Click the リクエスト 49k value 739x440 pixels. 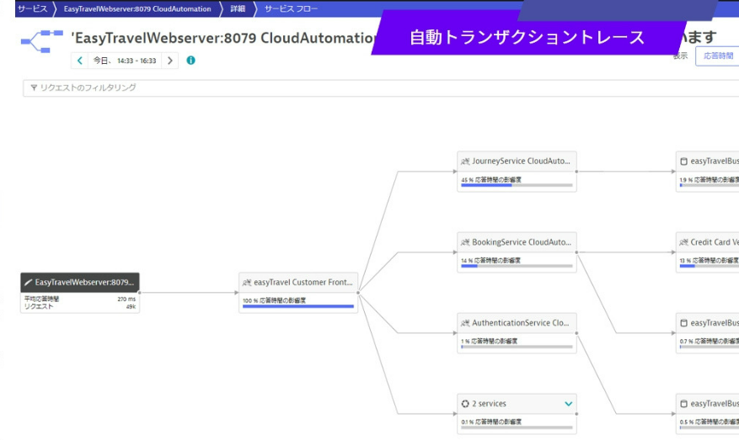click(131, 307)
